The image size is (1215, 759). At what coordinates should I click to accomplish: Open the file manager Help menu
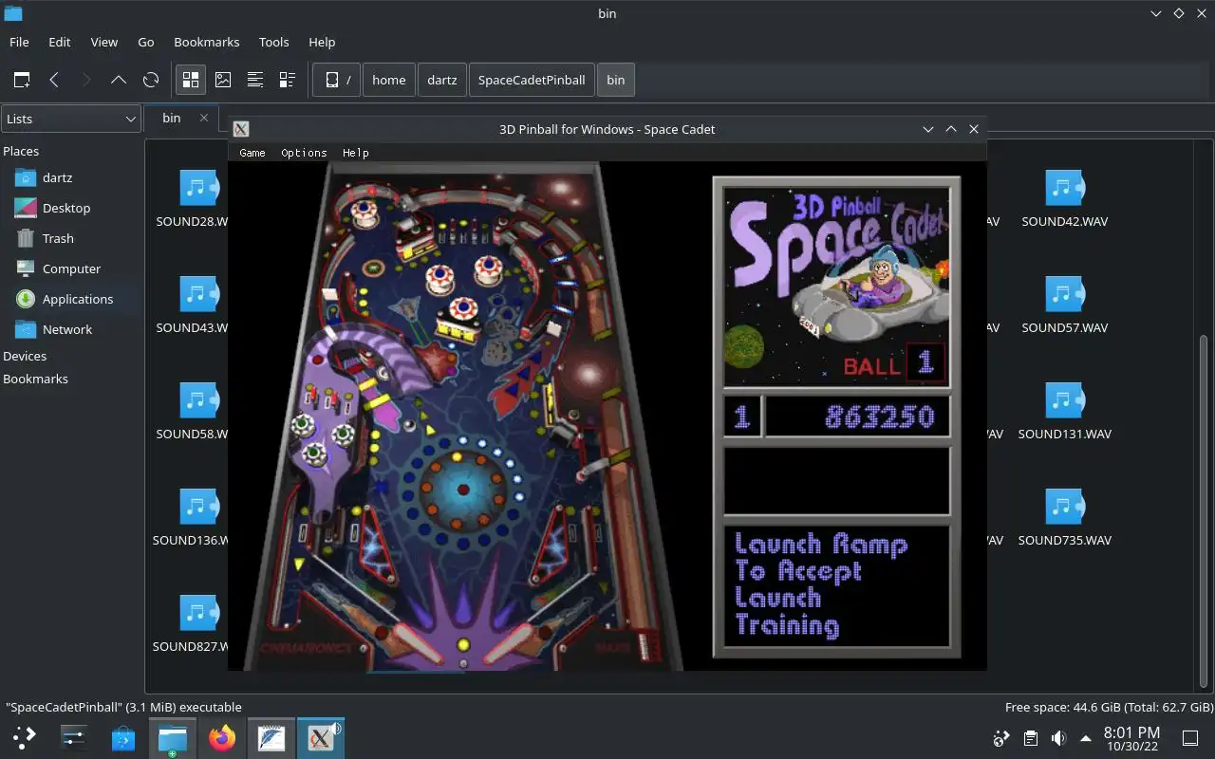pyautogui.click(x=322, y=42)
